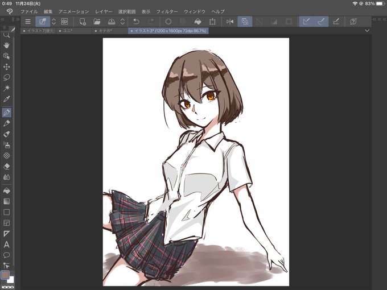
Task: Open the 表示 menu
Action: (146, 11)
